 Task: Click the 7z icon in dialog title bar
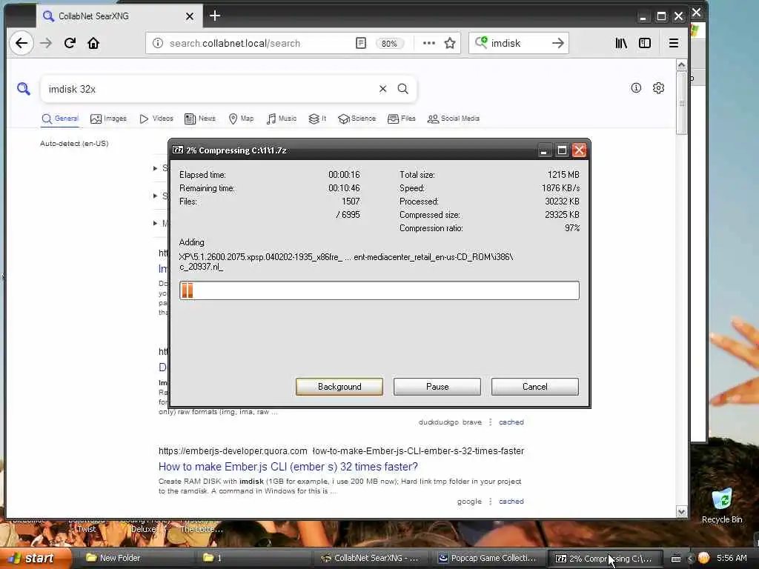(178, 150)
